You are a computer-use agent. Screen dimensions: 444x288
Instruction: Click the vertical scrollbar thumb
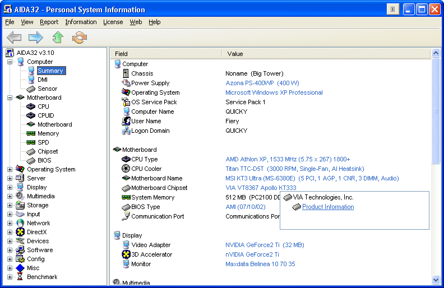click(436, 111)
